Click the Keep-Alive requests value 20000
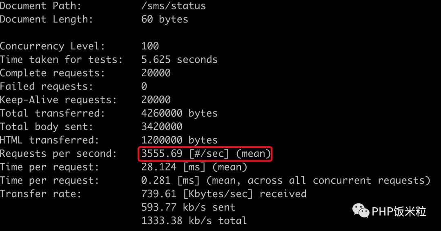The image size is (441, 231). click(156, 100)
